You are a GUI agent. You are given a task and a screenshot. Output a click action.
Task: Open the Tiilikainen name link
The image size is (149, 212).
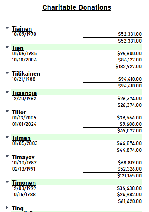[x=26, y=74]
